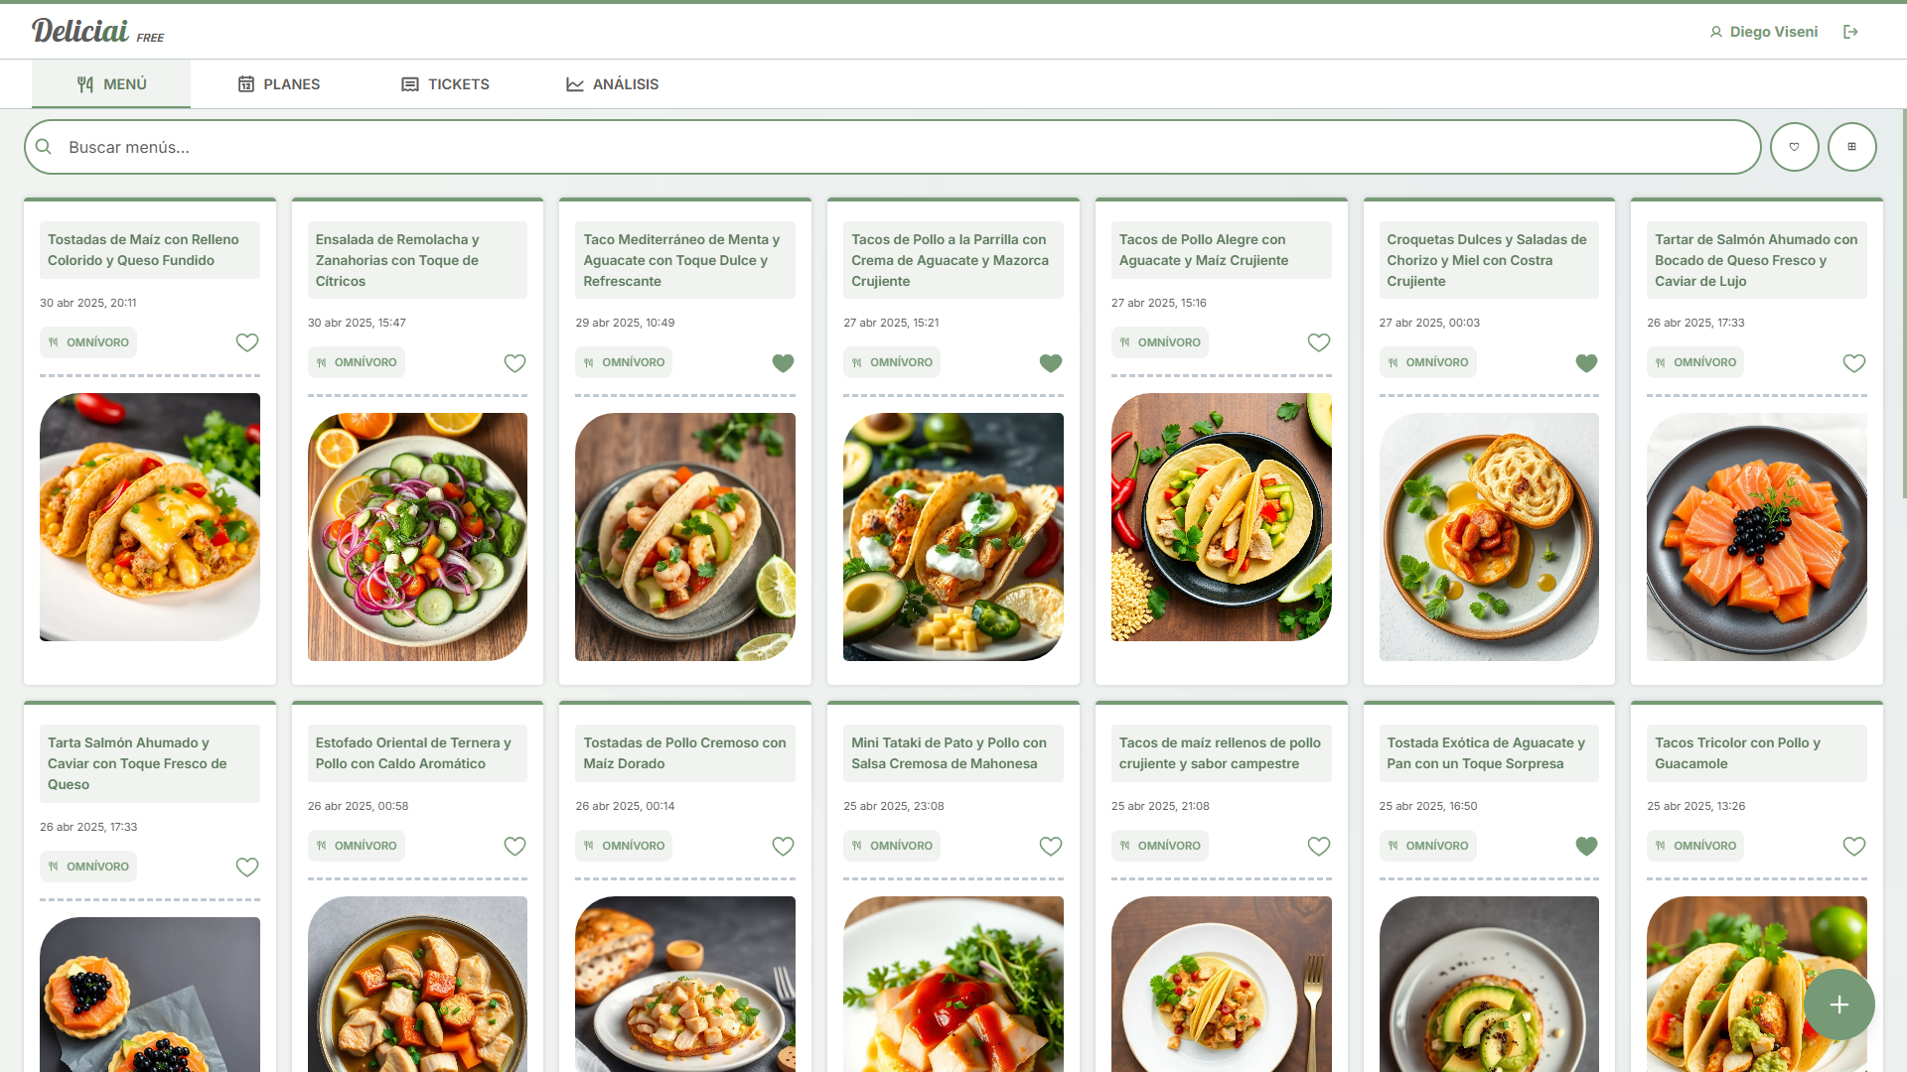Switch to the TICKETS tab
Image resolution: width=1907 pixels, height=1072 pixels.
(x=445, y=84)
